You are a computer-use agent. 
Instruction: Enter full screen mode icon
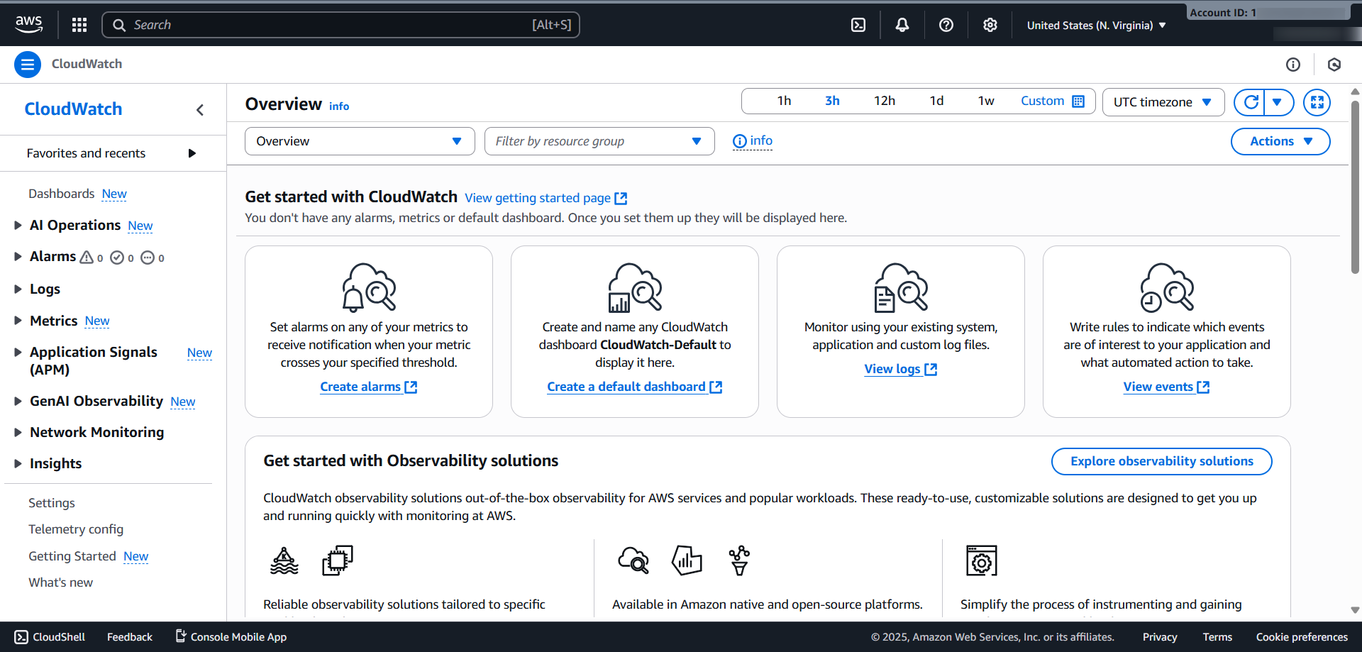coord(1317,102)
